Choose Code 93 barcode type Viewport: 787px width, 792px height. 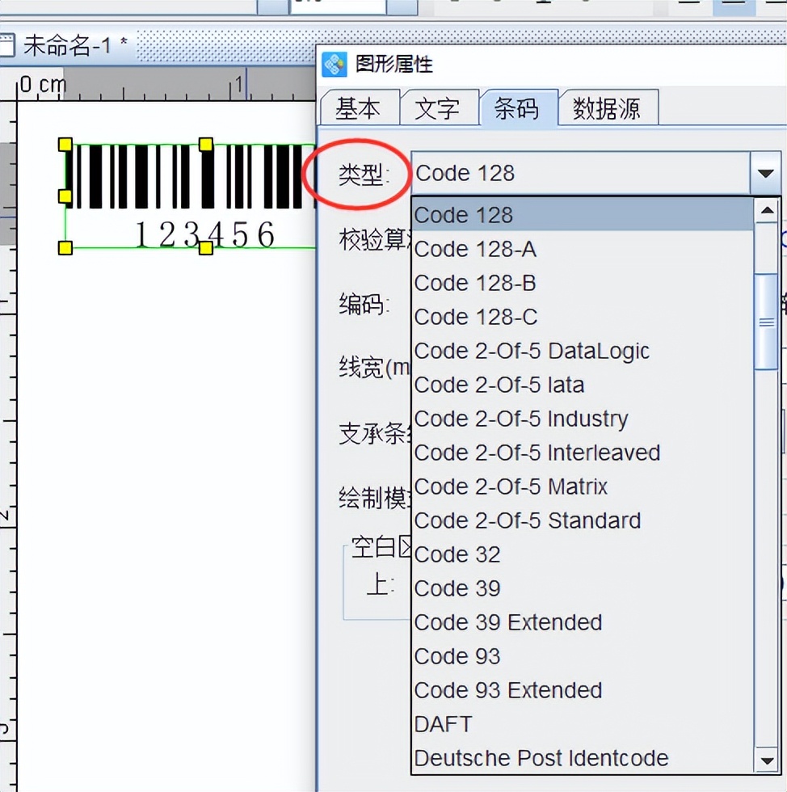pyautogui.click(x=583, y=656)
